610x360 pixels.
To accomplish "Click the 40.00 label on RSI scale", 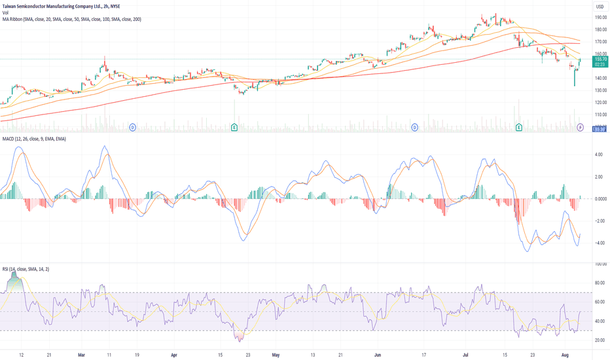I will (x=600, y=321).
